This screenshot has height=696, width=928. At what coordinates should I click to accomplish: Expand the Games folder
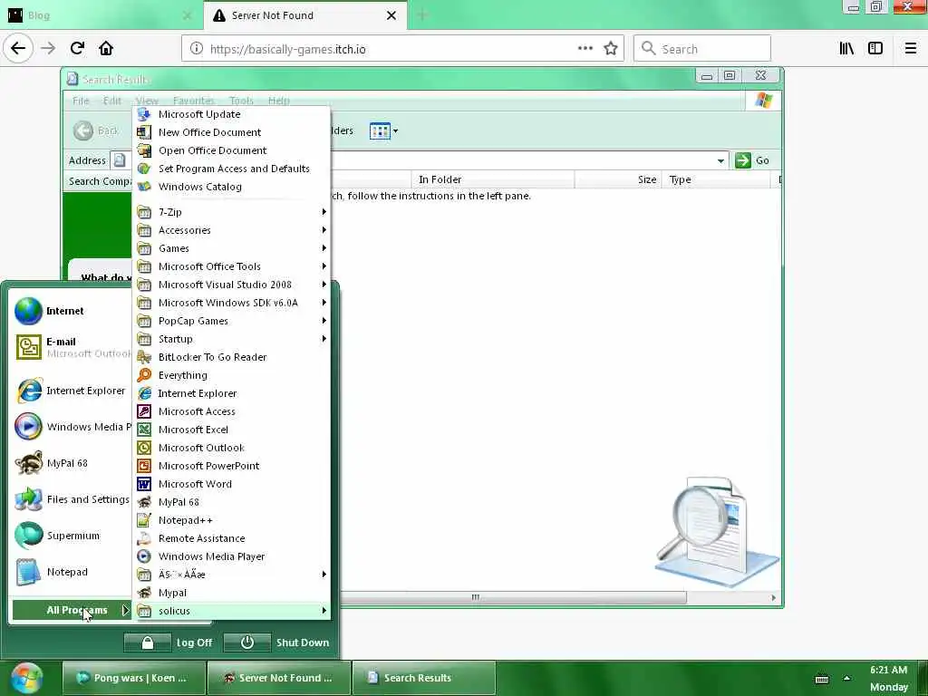[231, 248]
